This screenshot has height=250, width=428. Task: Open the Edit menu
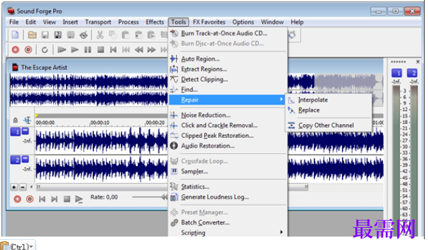[31, 22]
